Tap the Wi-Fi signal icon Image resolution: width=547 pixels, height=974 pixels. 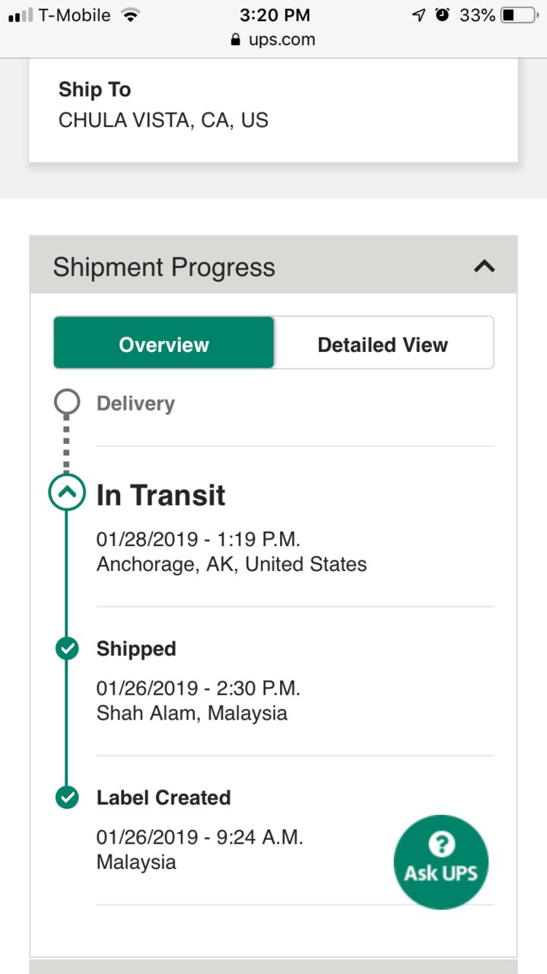[x=131, y=14]
